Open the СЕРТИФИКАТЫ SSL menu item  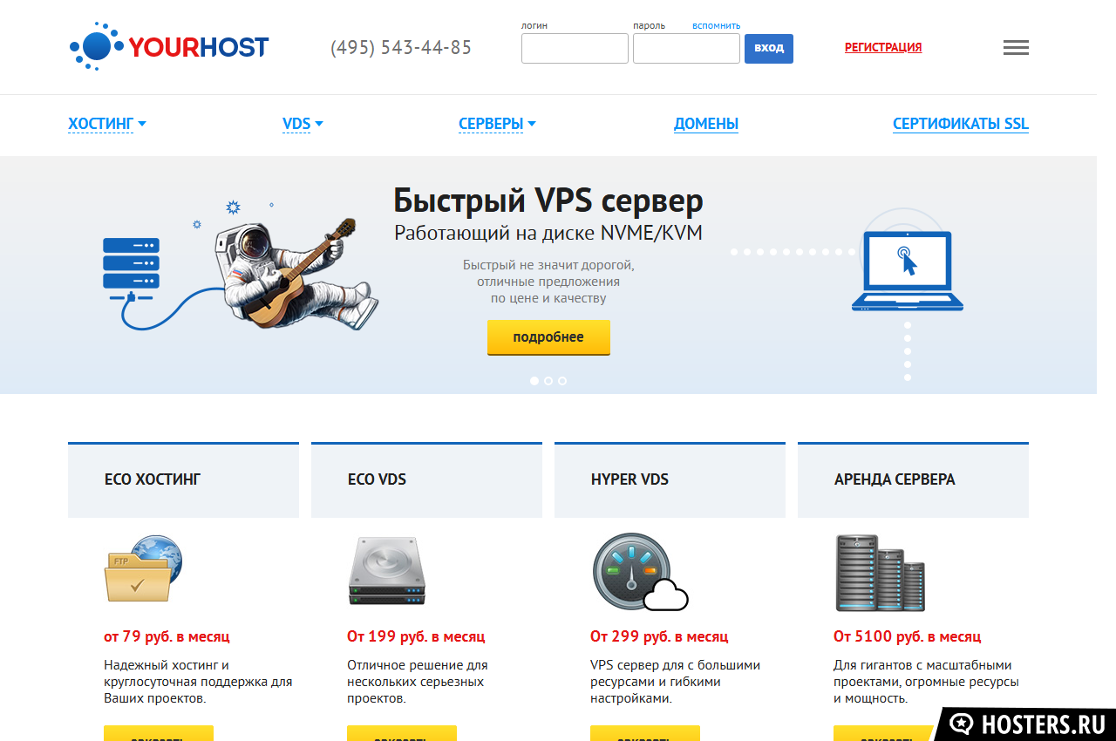(961, 124)
